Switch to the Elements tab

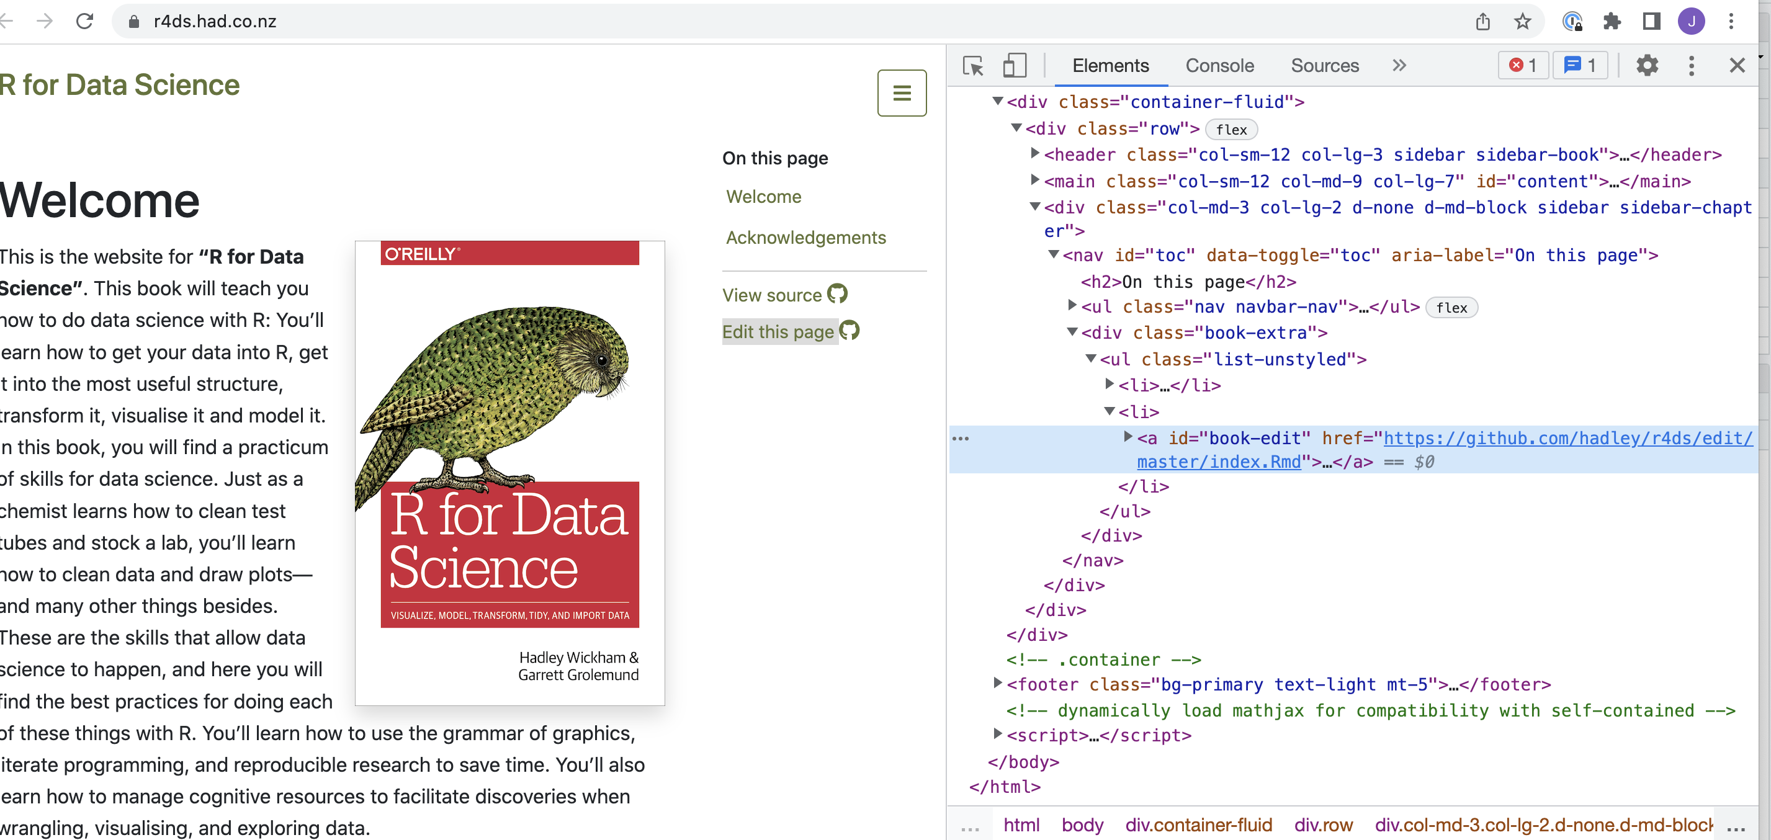pyautogui.click(x=1110, y=66)
